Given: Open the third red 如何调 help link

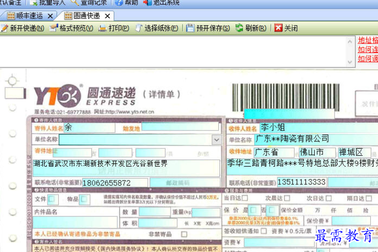Looking at the screenshot, I should click(x=368, y=58).
